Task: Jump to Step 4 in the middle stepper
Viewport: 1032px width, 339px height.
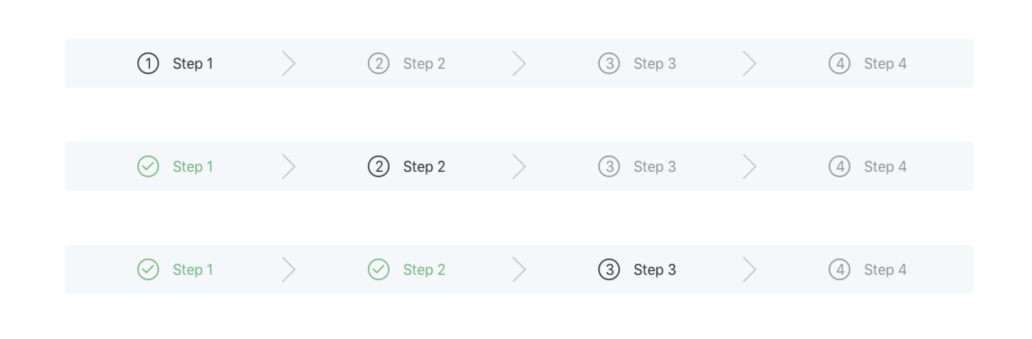Action: pos(885,167)
